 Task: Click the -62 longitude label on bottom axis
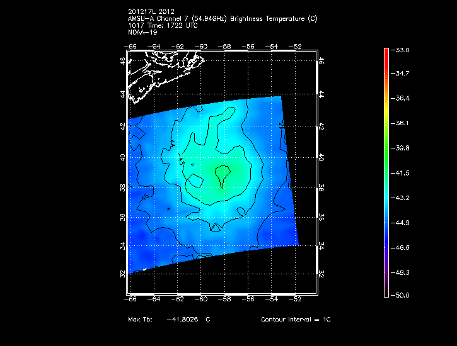(x=178, y=299)
